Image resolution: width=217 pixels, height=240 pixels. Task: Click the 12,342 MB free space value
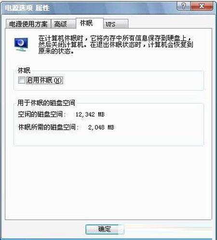tap(90, 115)
